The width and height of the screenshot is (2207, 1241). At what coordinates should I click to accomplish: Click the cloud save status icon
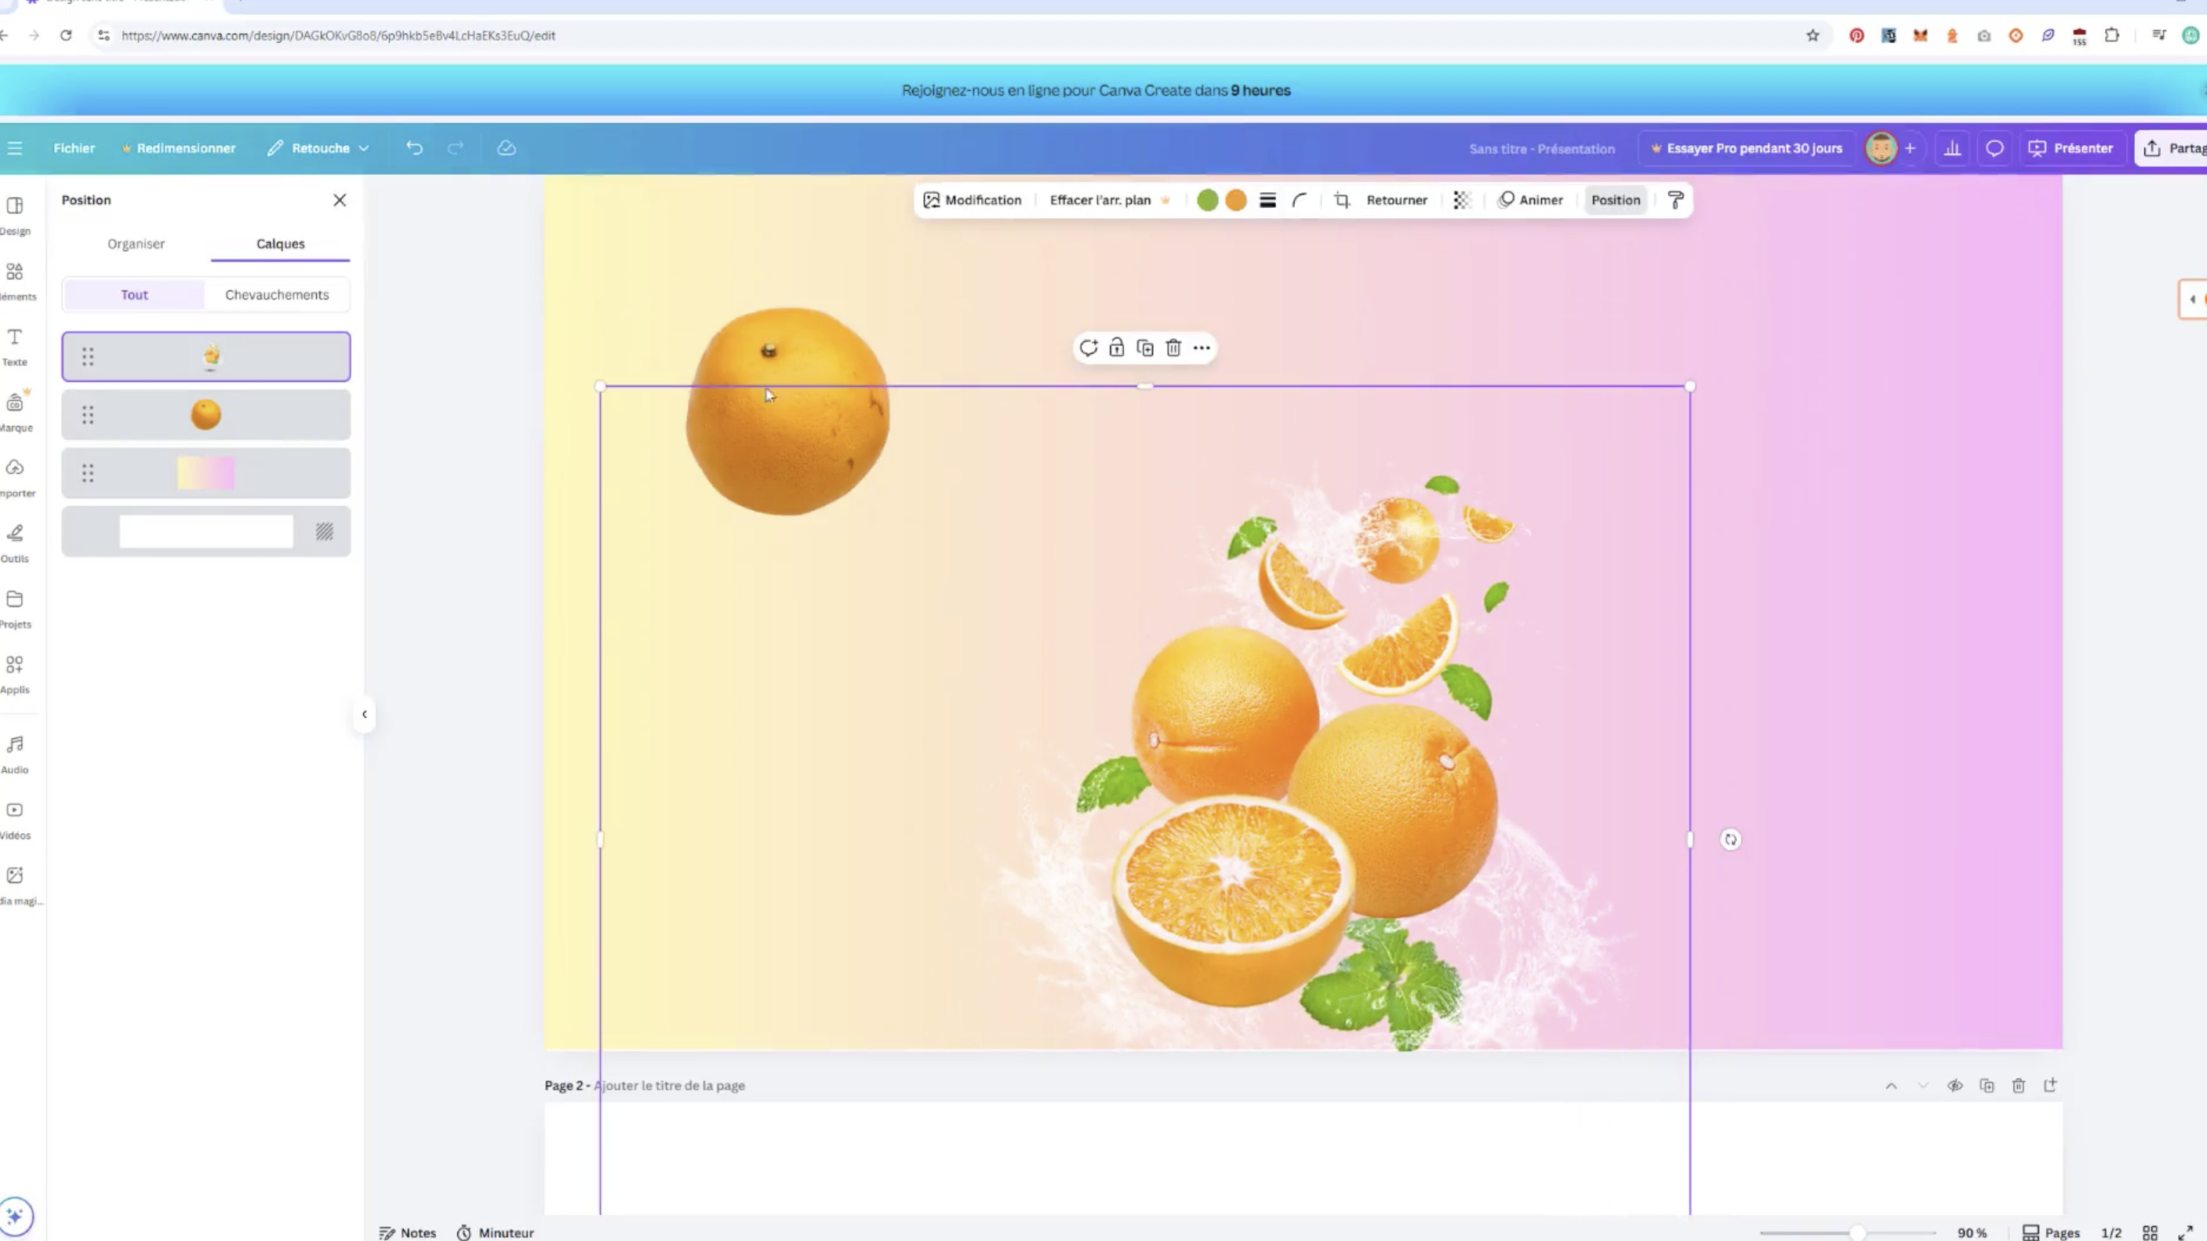507,148
